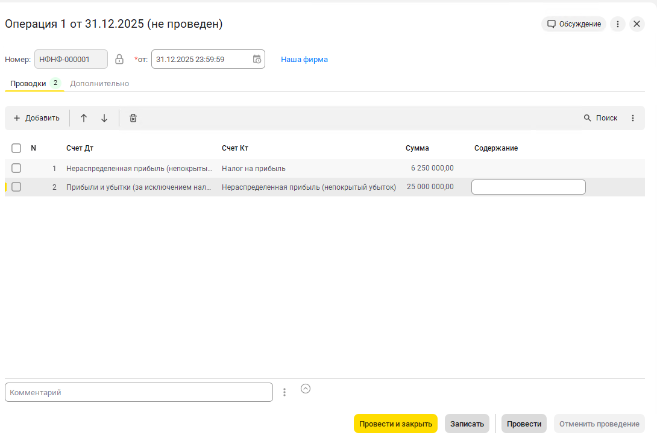Image resolution: width=657 pixels, height=444 pixels.
Task: Collapse the footer with the circular chevron
Action: pos(306,389)
